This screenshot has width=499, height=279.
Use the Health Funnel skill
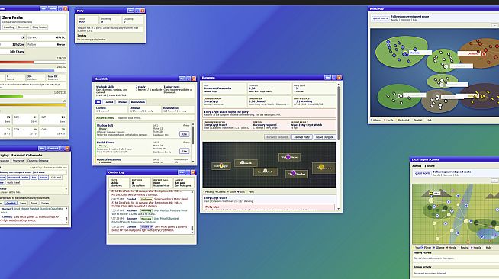185,151
